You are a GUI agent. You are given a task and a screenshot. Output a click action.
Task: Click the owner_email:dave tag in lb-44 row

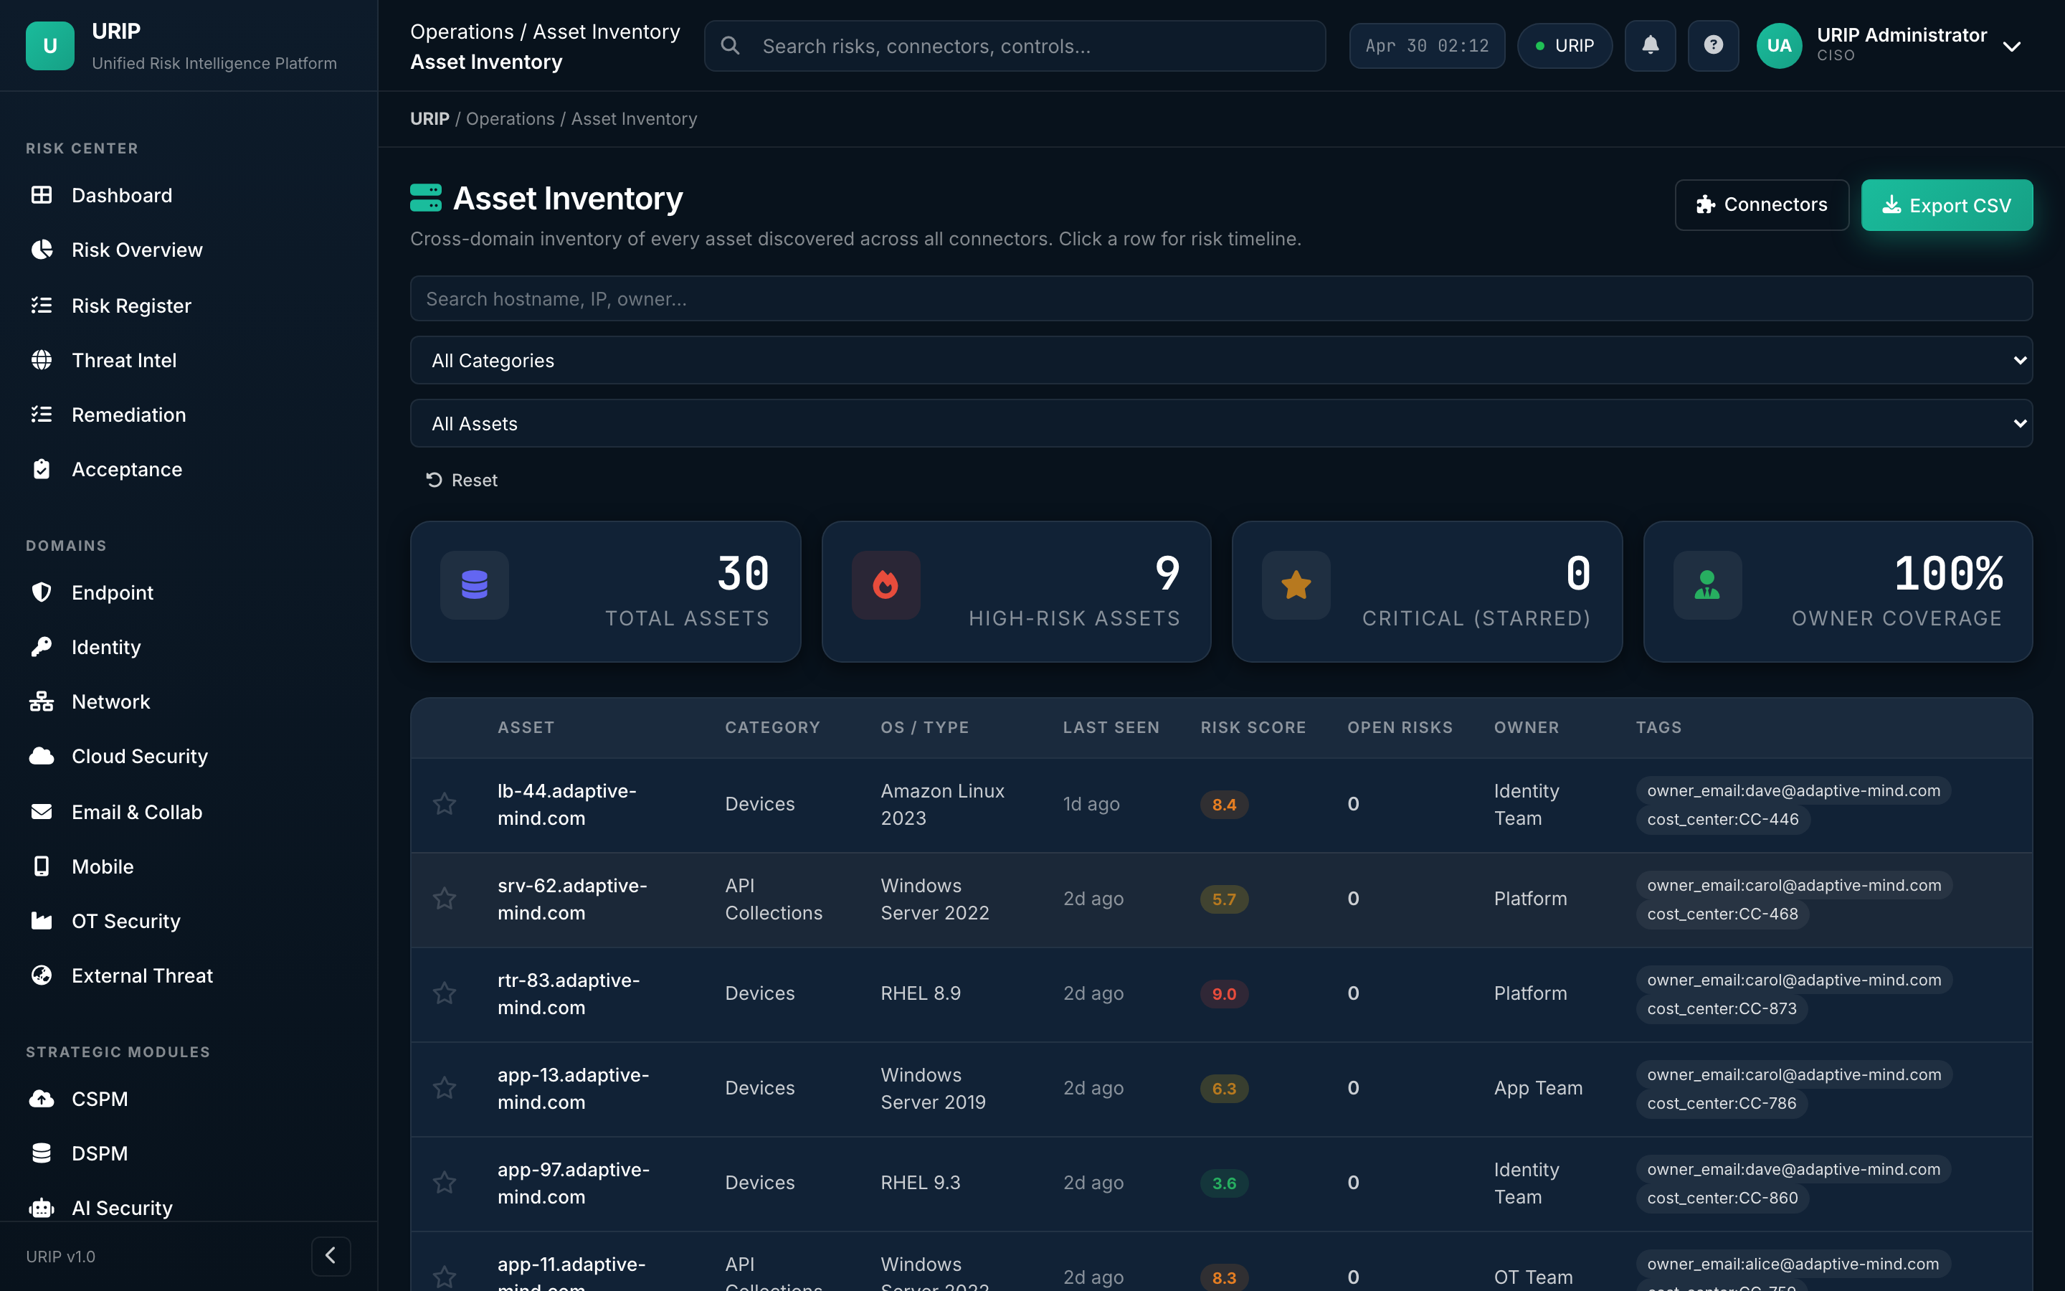pos(1793,790)
